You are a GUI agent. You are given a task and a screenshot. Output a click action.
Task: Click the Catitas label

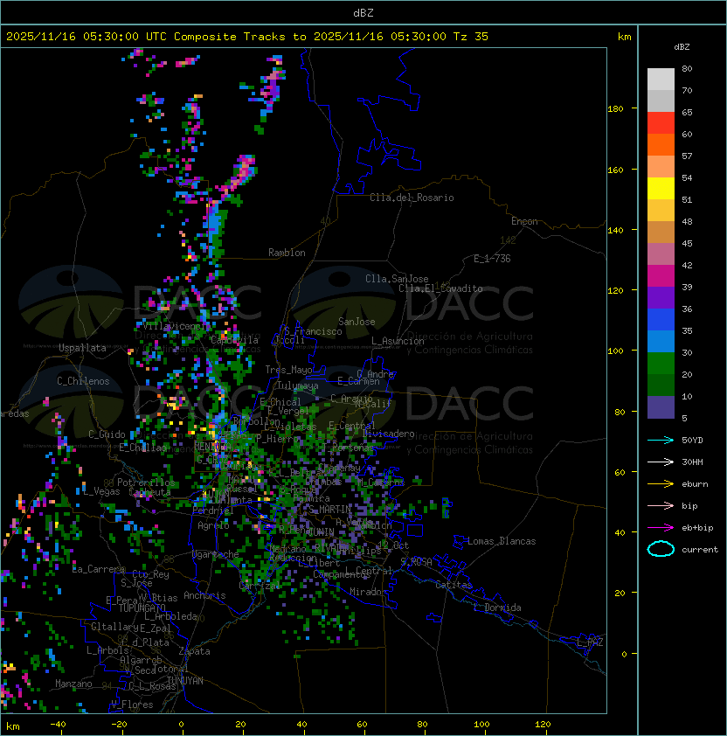coord(454,585)
